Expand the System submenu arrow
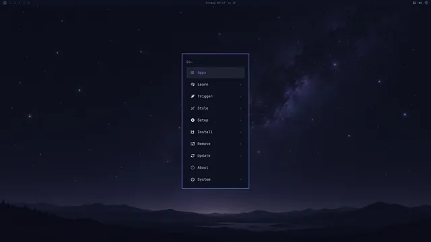Viewport: 431px width, 242px height. tap(241, 179)
